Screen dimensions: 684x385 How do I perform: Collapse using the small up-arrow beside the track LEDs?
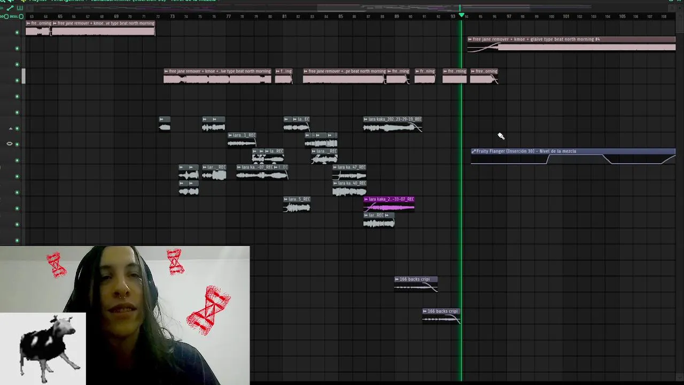pyautogui.click(x=10, y=128)
